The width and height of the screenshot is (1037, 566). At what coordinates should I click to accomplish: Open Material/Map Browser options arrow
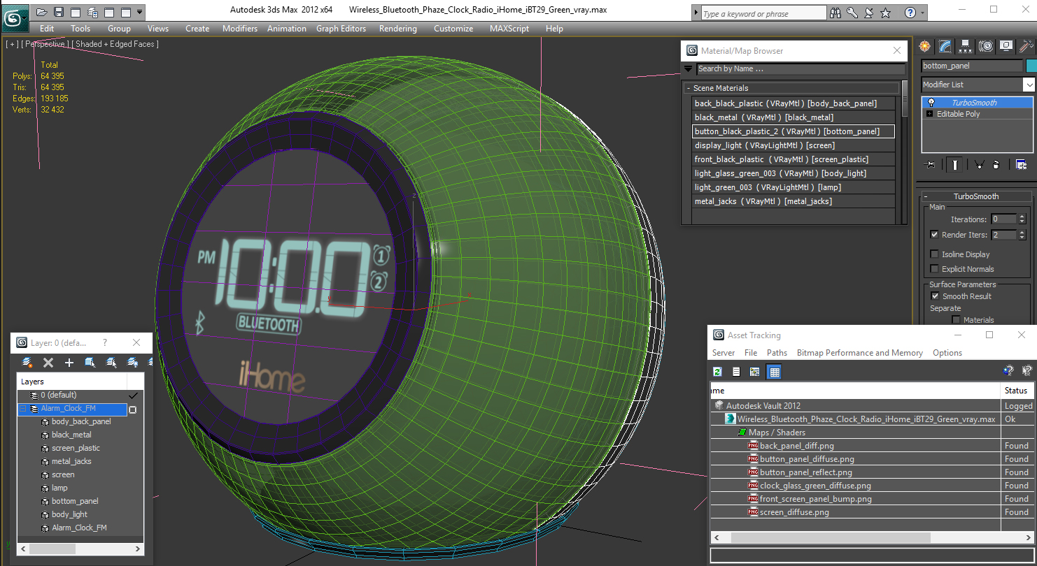point(688,68)
